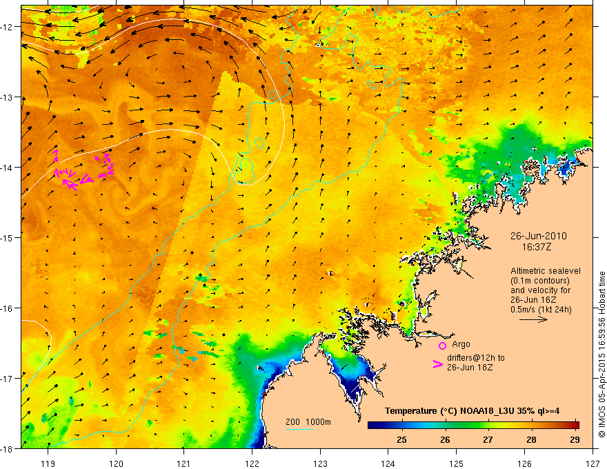Viewport: 607px width, 469px height.
Task: Click latitude axis label -18
Action: pos(7,448)
